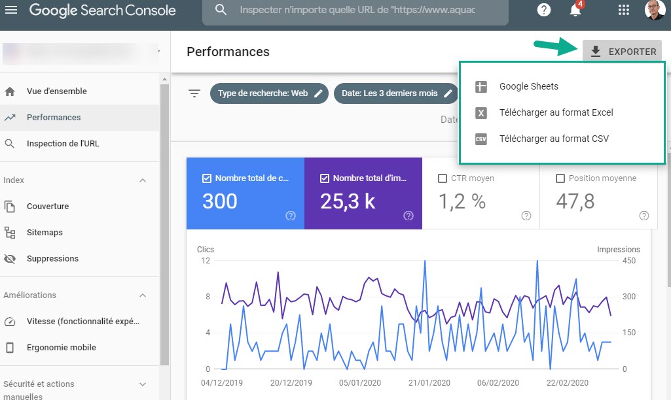Click the Google Sheets icon in export menu
The image size is (671, 400).
pyautogui.click(x=481, y=86)
